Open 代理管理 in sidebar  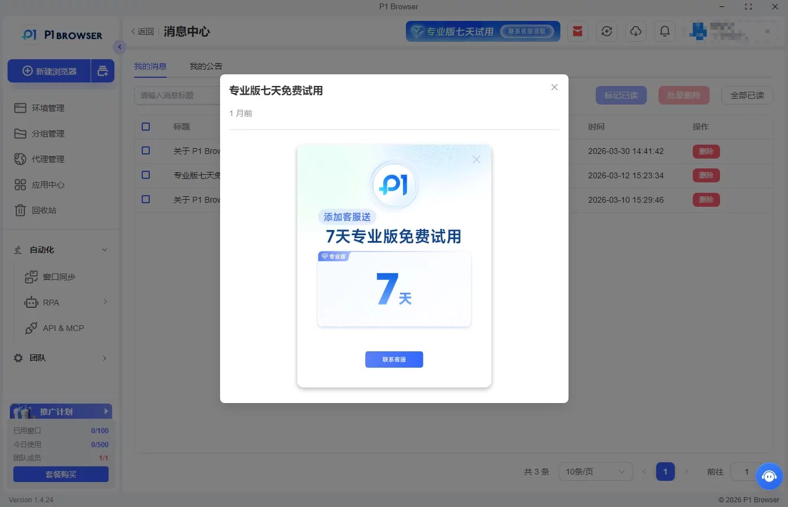pos(61,159)
